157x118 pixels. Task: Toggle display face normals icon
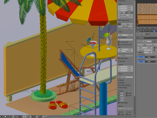click(x=123, y=108)
